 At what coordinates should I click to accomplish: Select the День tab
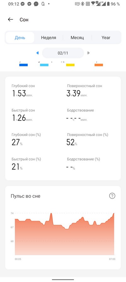(x=20, y=37)
